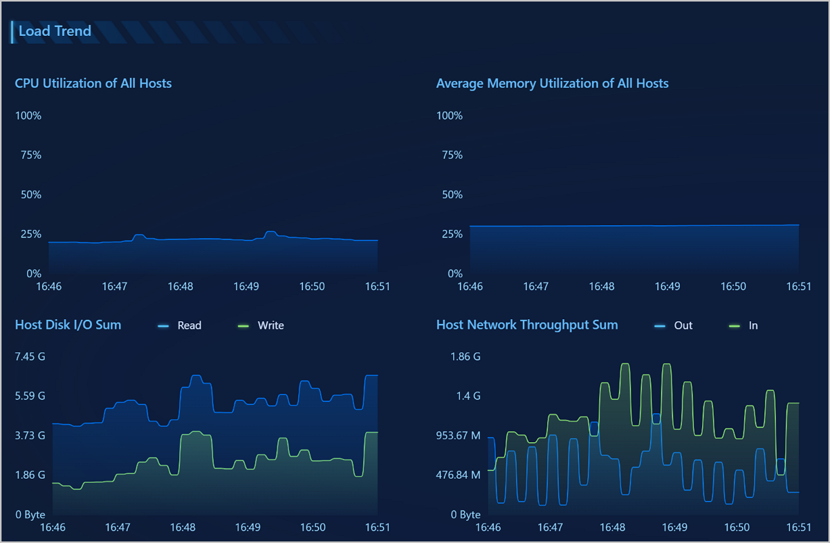Click the blue Read legend line marker
Viewport: 830px width, 543px height.
164,325
